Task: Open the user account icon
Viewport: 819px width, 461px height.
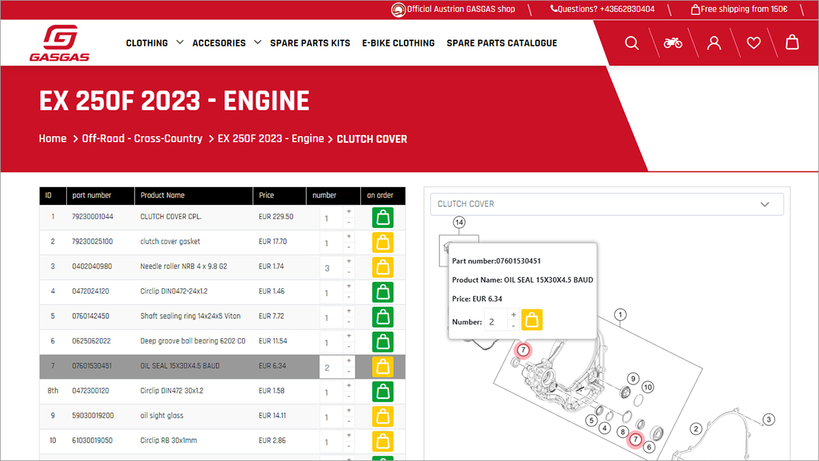Action: click(714, 43)
